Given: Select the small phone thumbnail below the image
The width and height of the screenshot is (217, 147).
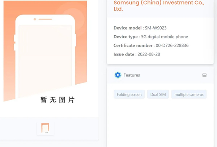Looking at the screenshot, I should click(45, 128).
